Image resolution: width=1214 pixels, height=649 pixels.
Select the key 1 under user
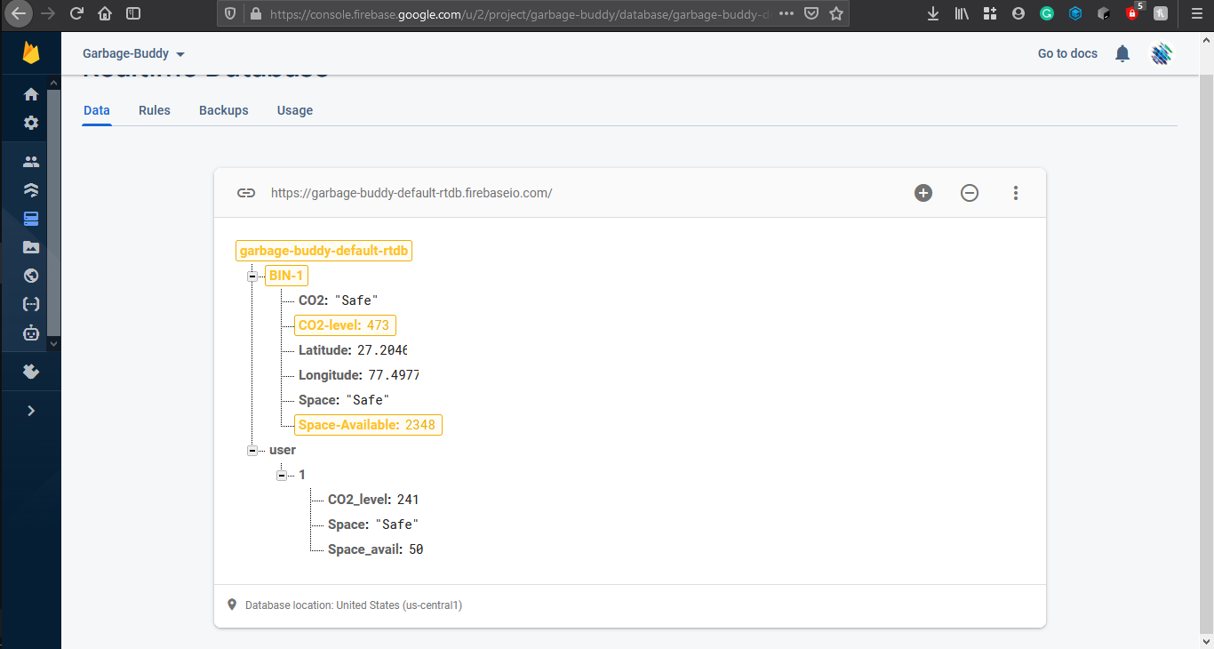pyautogui.click(x=302, y=475)
